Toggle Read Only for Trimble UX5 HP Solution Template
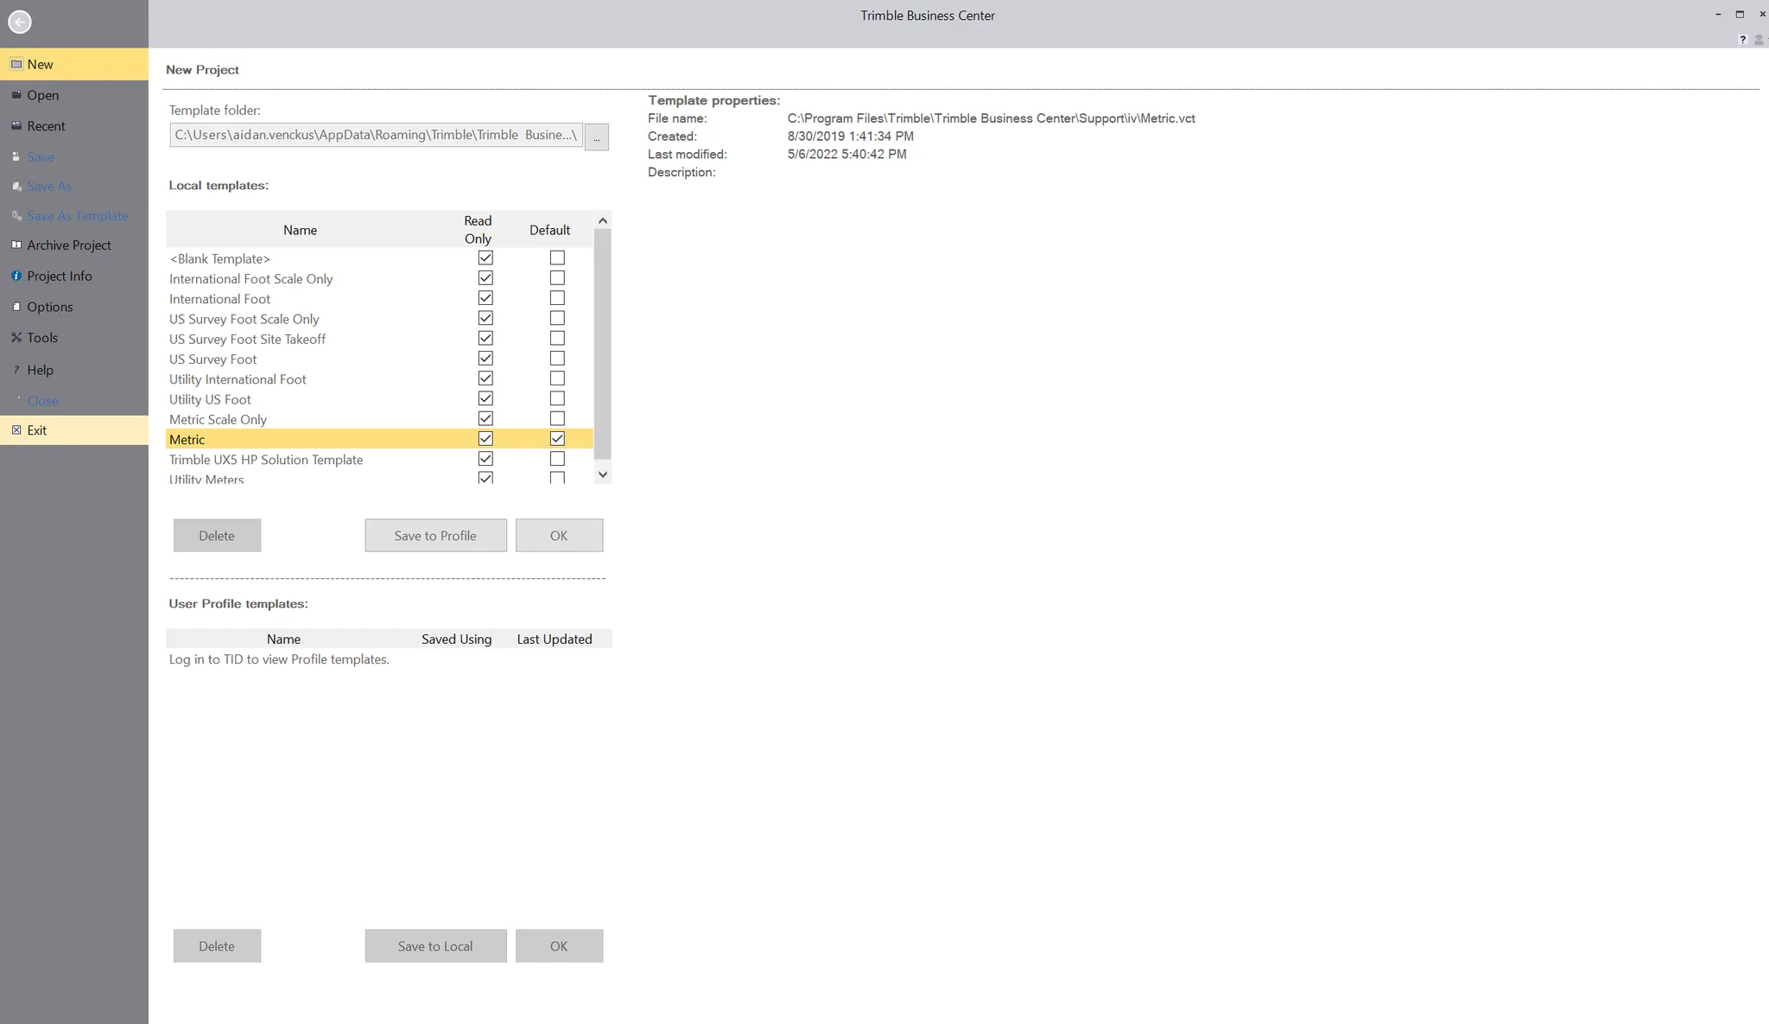This screenshot has height=1024, width=1769. tap(485, 459)
